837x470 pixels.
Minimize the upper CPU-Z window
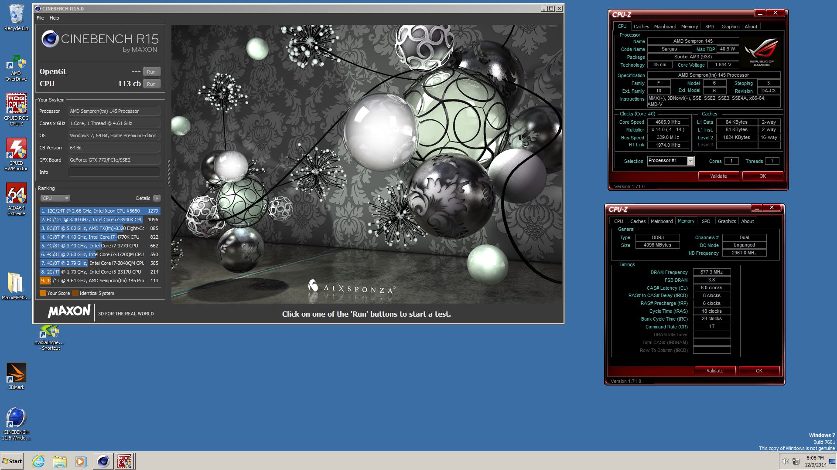[759, 13]
